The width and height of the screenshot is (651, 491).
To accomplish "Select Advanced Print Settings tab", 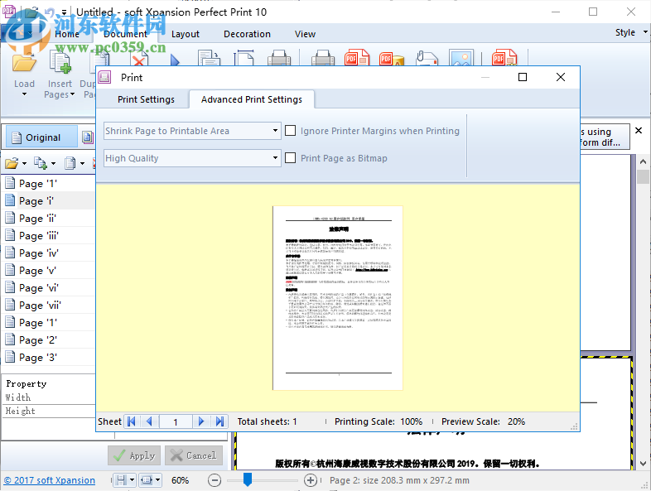I will [252, 99].
